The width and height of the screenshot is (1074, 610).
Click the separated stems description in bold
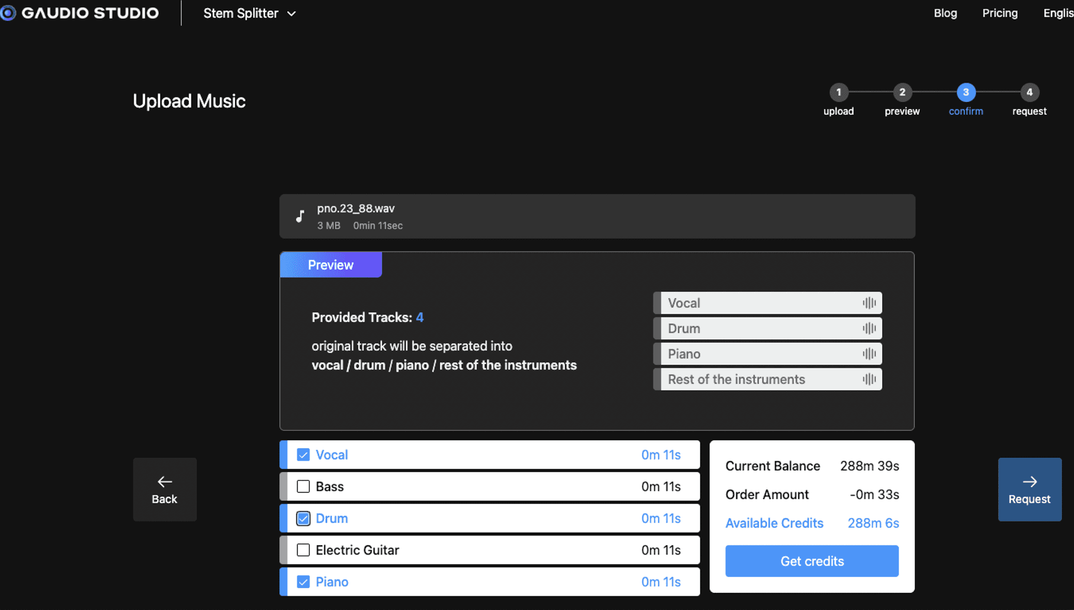point(444,365)
